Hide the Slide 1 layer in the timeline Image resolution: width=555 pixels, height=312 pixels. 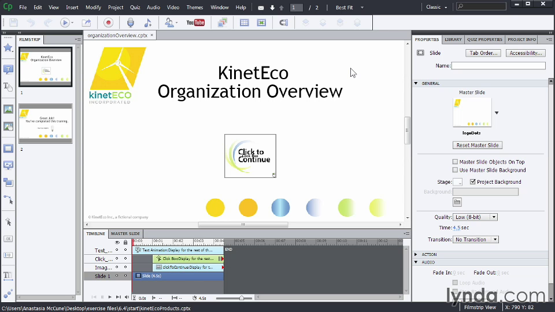point(117,276)
